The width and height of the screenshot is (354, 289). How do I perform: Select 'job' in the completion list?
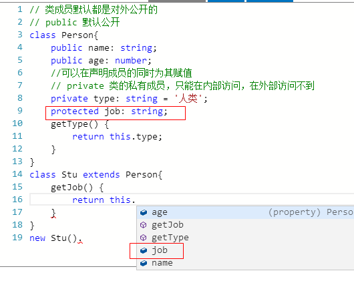coord(245,250)
